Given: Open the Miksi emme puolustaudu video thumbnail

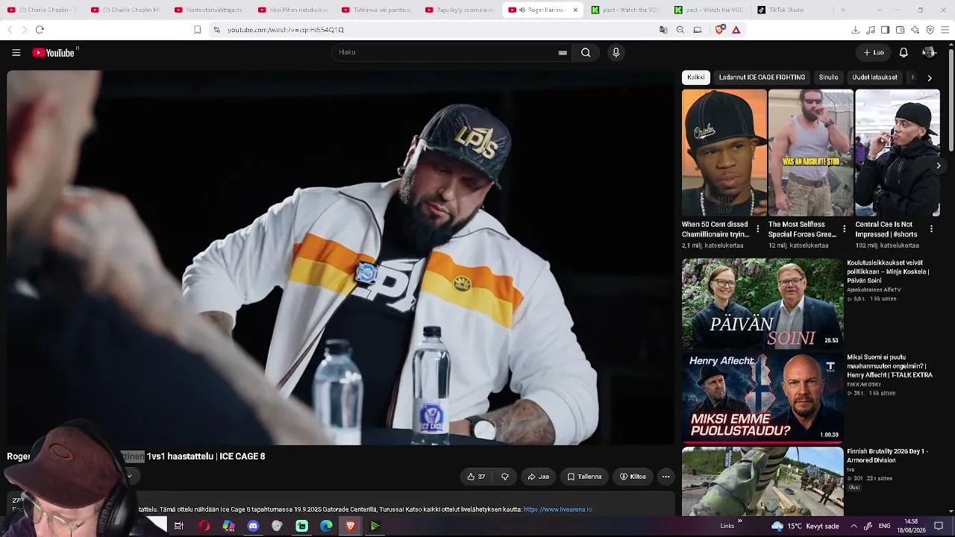Looking at the screenshot, I should click(763, 398).
